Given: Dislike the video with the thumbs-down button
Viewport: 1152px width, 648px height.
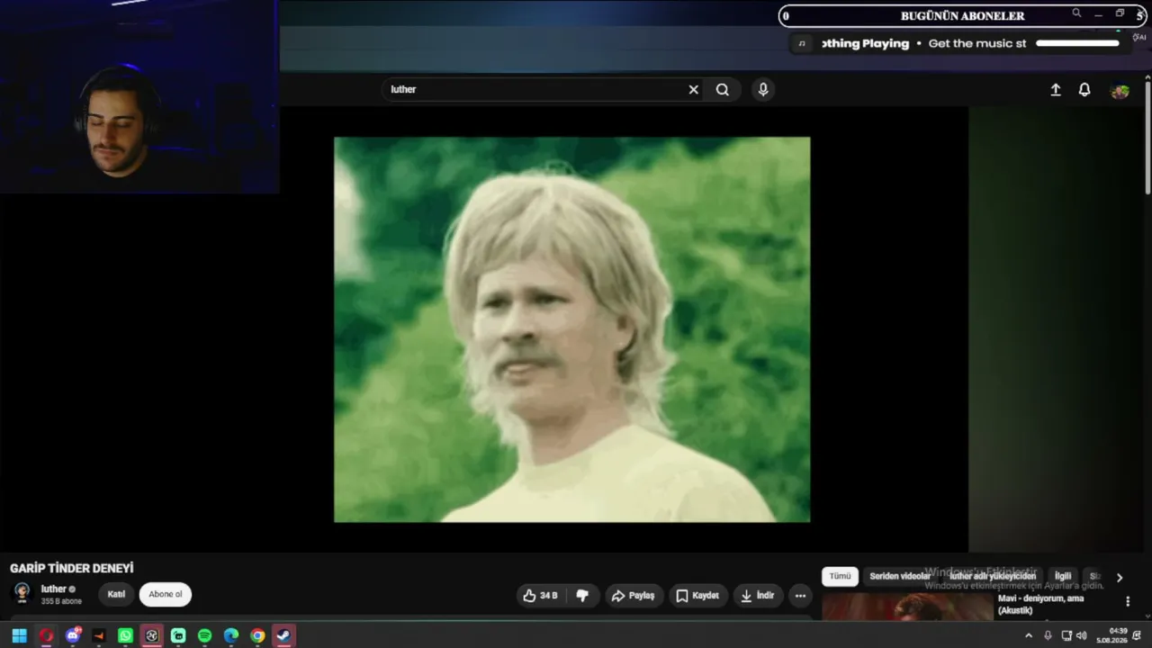Looking at the screenshot, I should coord(582,595).
